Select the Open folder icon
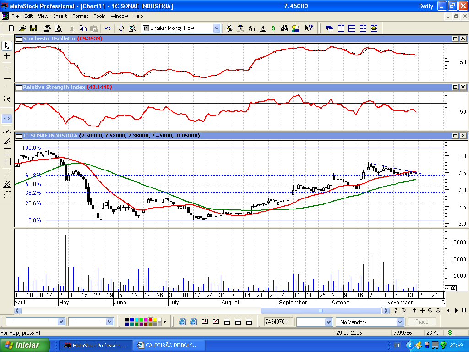The image size is (469, 352). pyautogui.click(x=22, y=28)
